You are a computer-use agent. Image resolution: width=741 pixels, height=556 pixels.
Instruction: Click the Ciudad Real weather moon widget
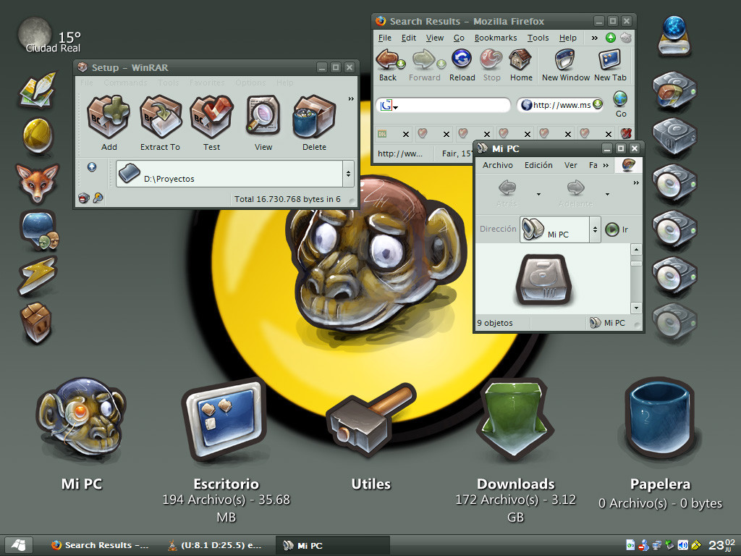tap(34, 34)
